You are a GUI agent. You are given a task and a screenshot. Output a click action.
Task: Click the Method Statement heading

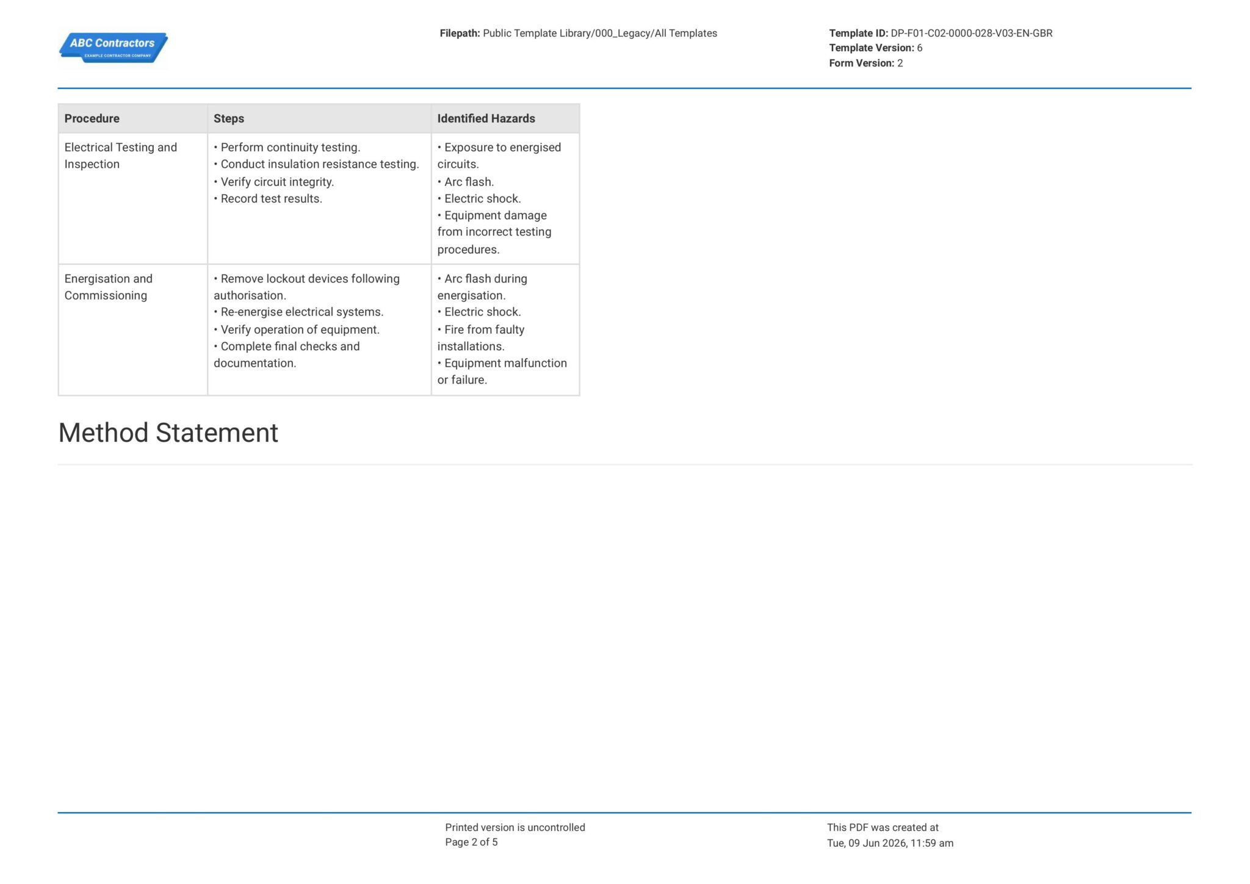tap(168, 433)
